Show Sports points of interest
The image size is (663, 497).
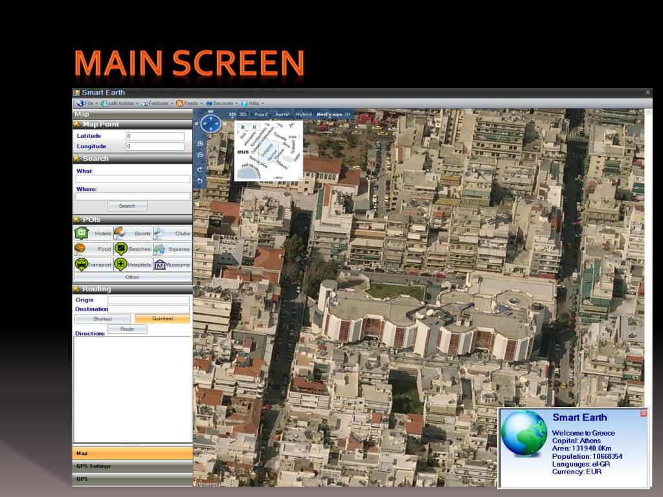133,233
